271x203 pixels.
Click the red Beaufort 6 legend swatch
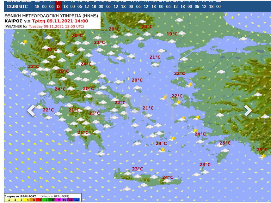click(x=40, y=200)
